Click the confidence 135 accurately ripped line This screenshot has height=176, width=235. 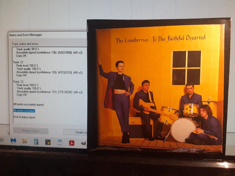click(50, 72)
